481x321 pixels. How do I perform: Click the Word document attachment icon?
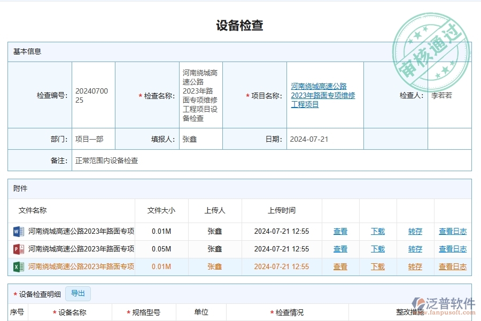click(17, 231)
